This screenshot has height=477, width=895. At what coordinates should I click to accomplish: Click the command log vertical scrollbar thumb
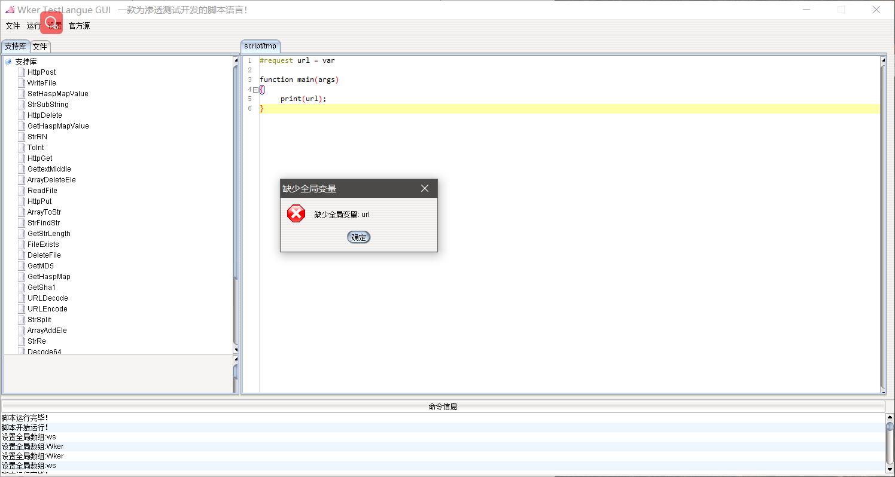(x=890, y=426)
